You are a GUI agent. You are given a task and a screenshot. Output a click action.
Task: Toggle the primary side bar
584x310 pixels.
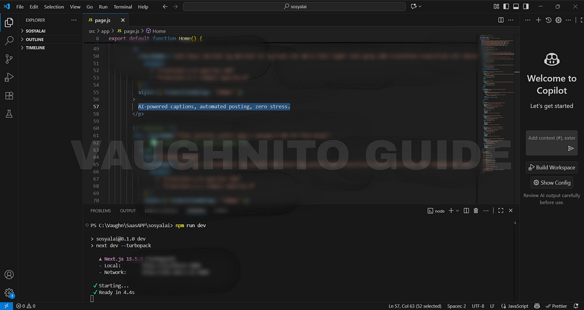pos(506,6)
